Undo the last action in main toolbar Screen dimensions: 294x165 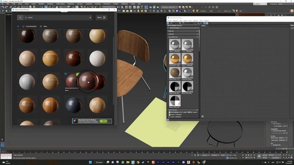[x=3, y=7]
